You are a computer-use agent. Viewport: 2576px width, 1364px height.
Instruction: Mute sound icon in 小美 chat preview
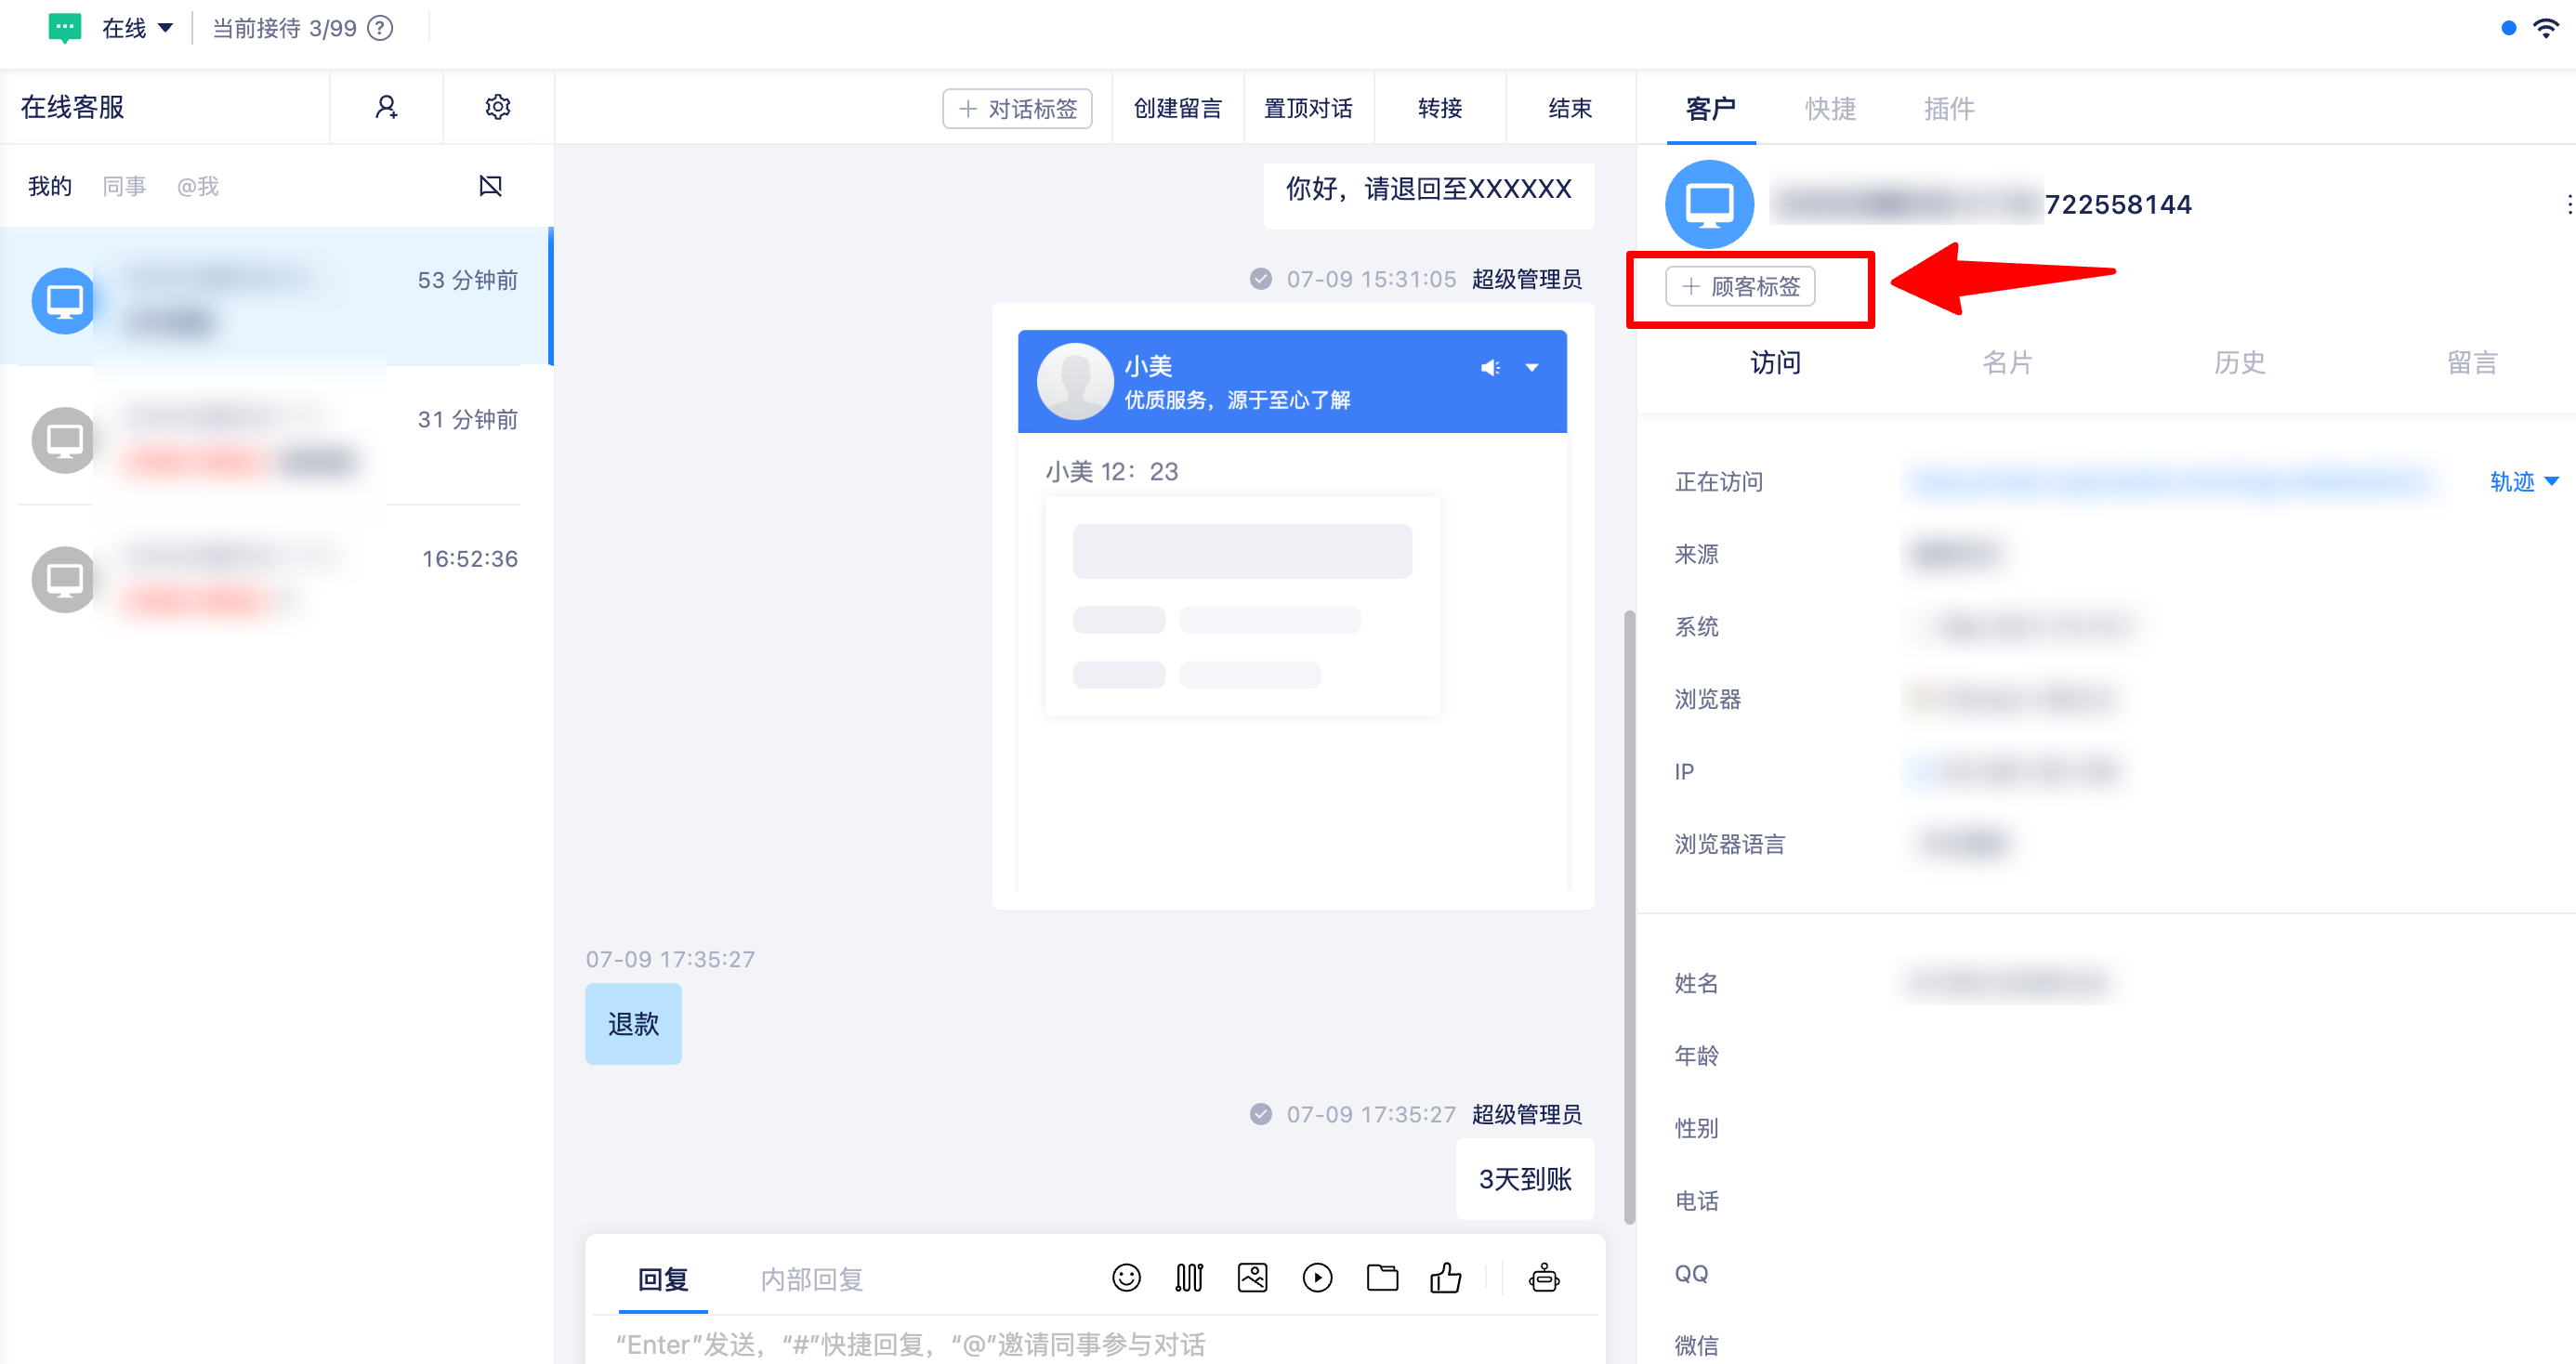click(1490, 368)
